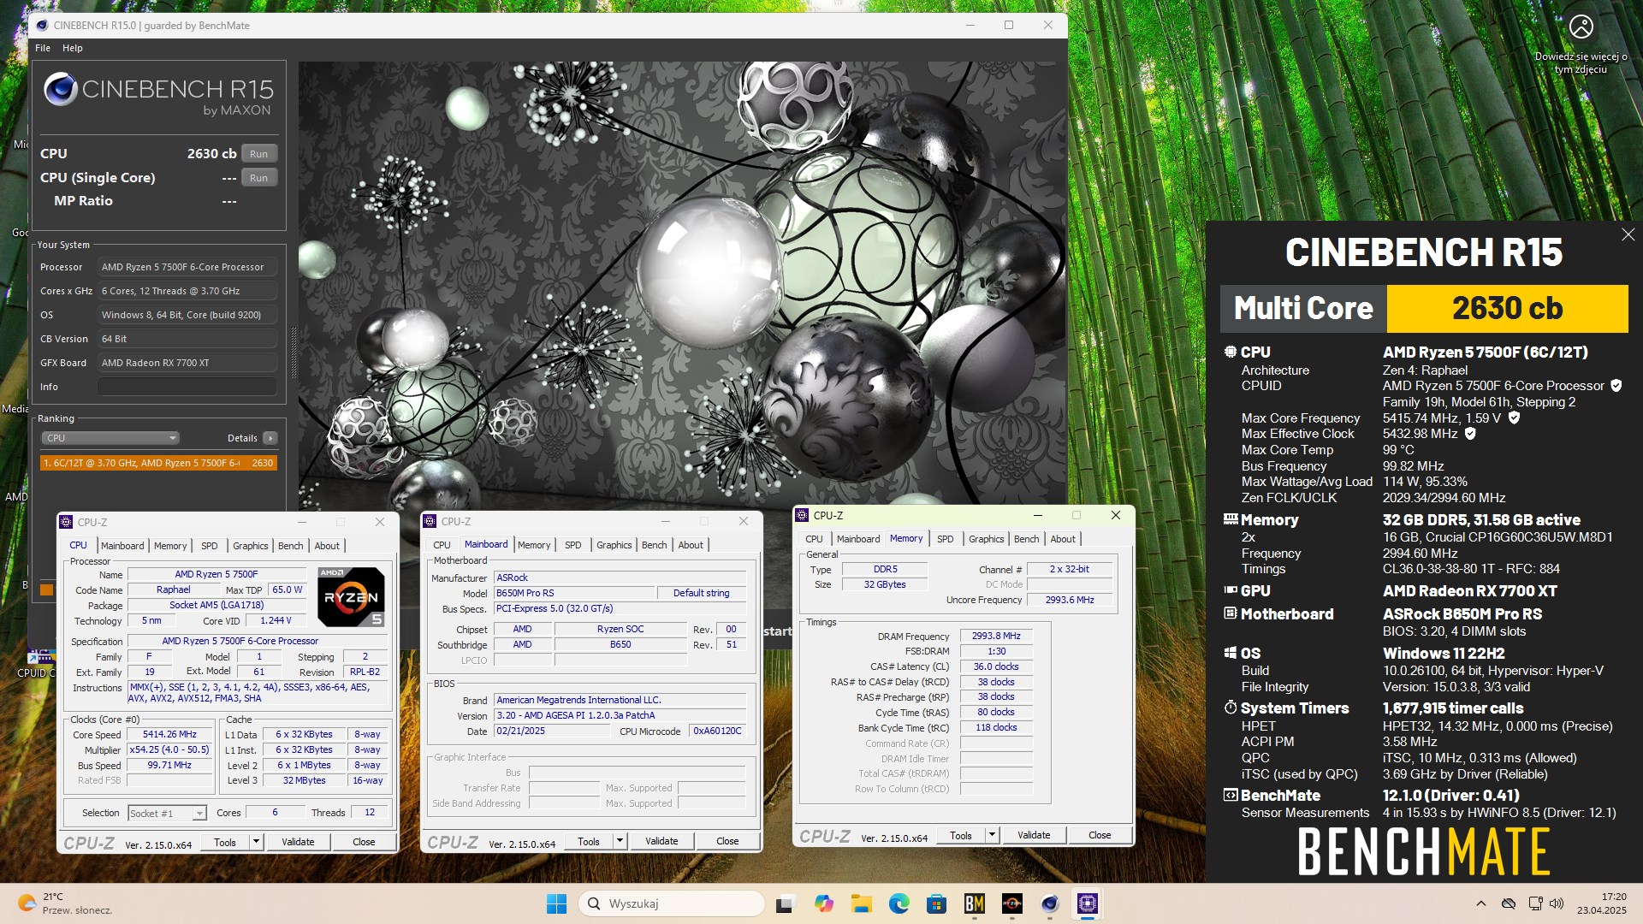Click BIOS version 3.20 AGESA field
Image resolution: width=1643 pixels, height=924 pixels.
click(620, 716)
